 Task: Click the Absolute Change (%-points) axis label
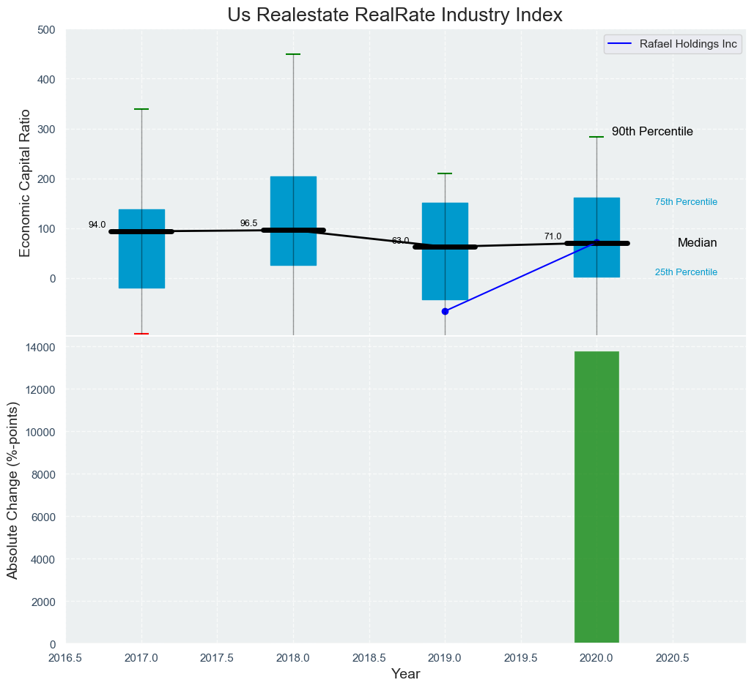(x=13, y=490)
